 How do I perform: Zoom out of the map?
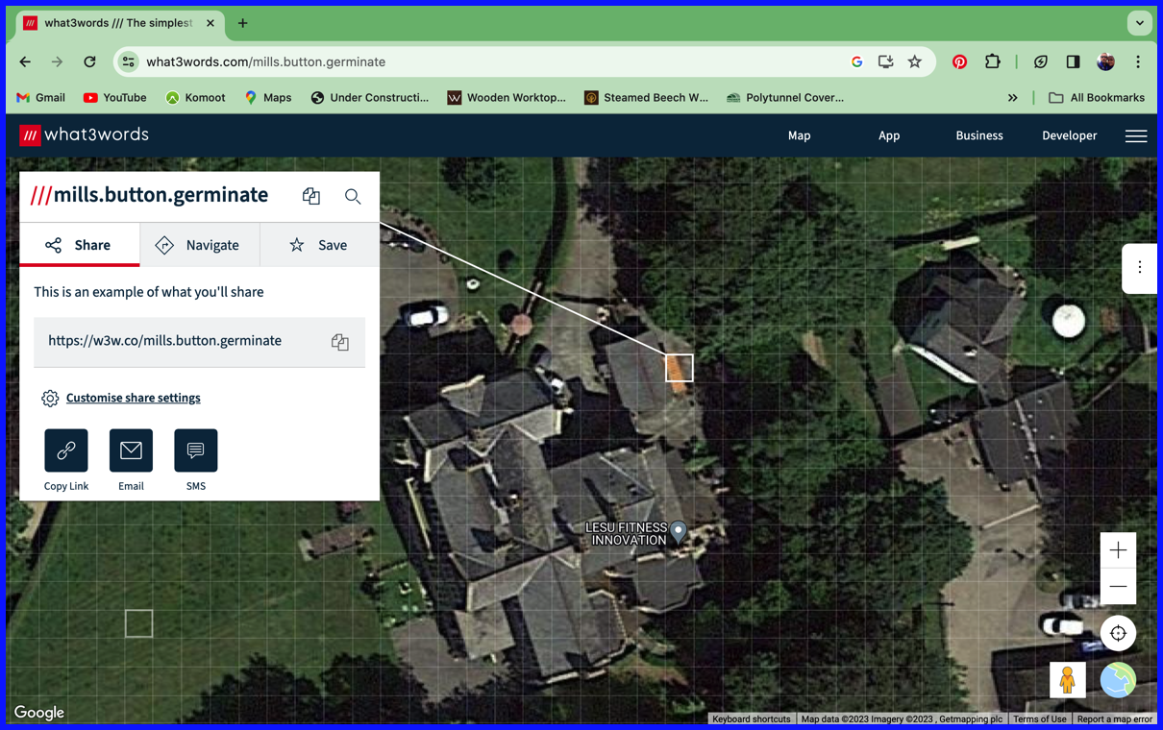[1118, 586]
